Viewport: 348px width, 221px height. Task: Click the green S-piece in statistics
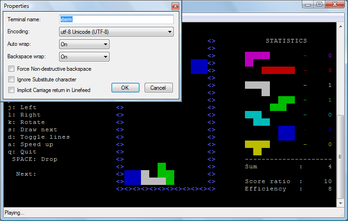point(282,104)
